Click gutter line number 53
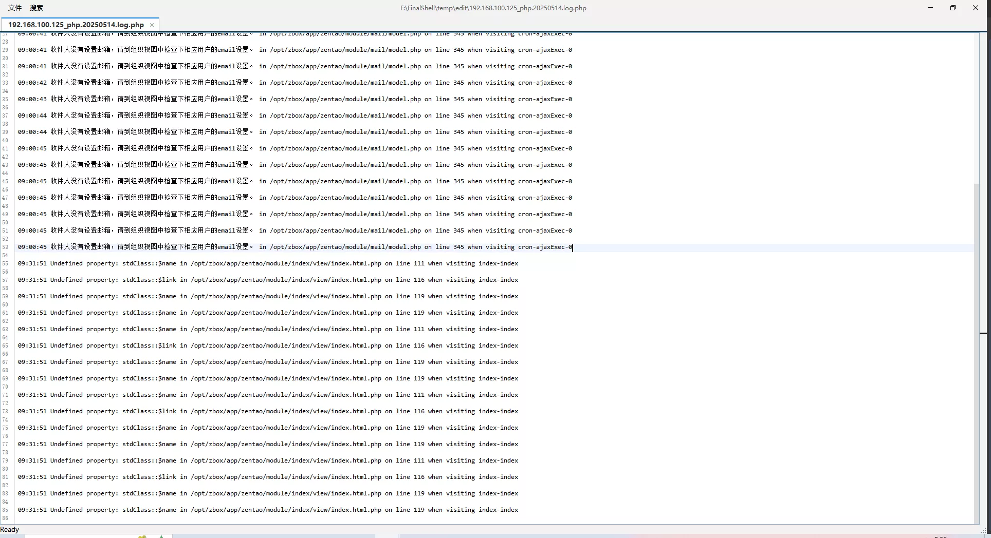Image resolution: width=991 pixels, height=538 pixels. [x=5, y=247]
